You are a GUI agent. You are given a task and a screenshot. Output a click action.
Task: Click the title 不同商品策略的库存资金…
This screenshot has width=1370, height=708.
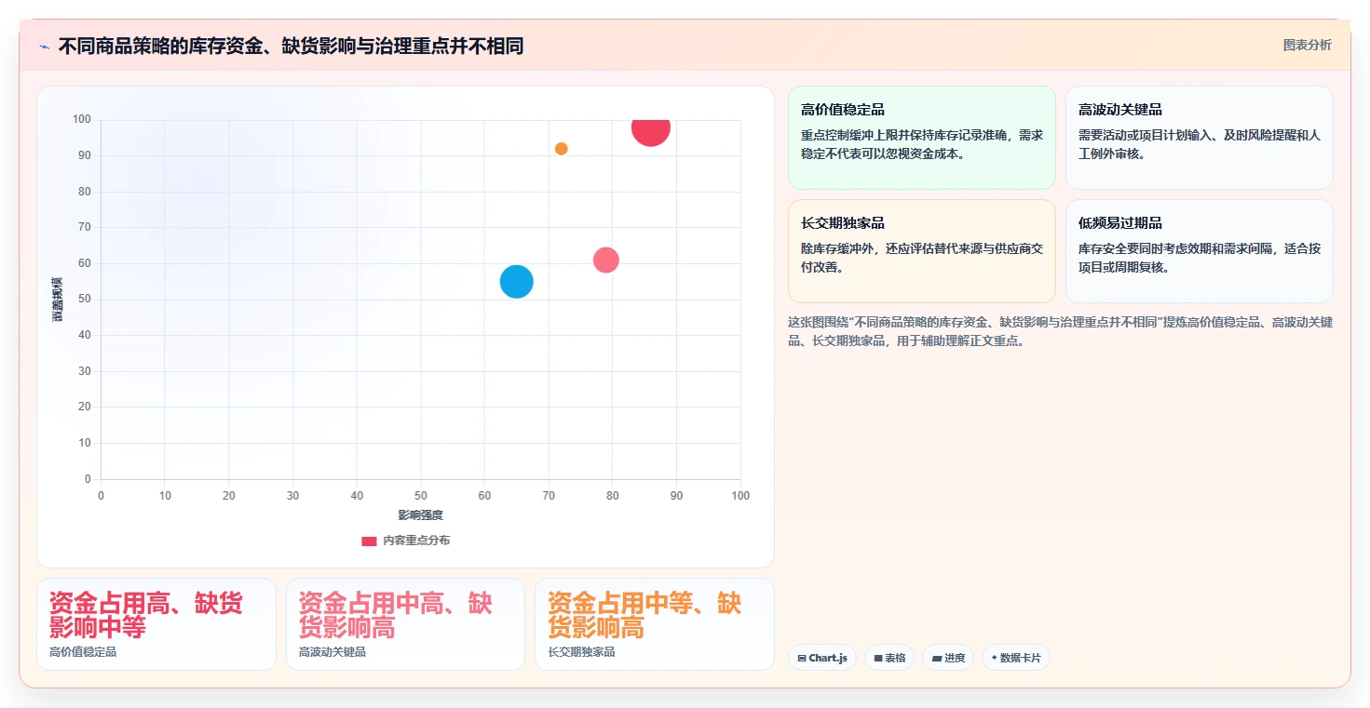[x=291, y=46]
